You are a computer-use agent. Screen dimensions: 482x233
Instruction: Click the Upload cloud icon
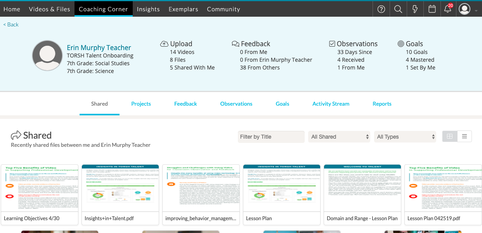tap(164, 44)
